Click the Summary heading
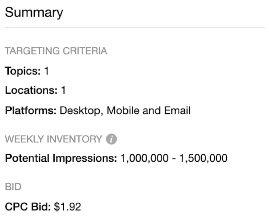The image size is (269, 219). 34,13
